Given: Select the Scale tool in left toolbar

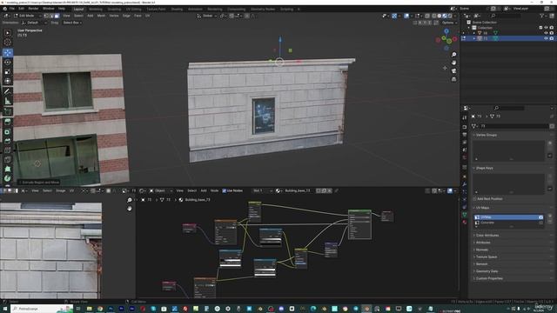Looking at the screenshot, I should pos(8,71).
